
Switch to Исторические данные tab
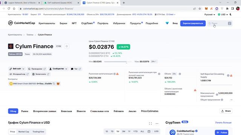(44, 111)
